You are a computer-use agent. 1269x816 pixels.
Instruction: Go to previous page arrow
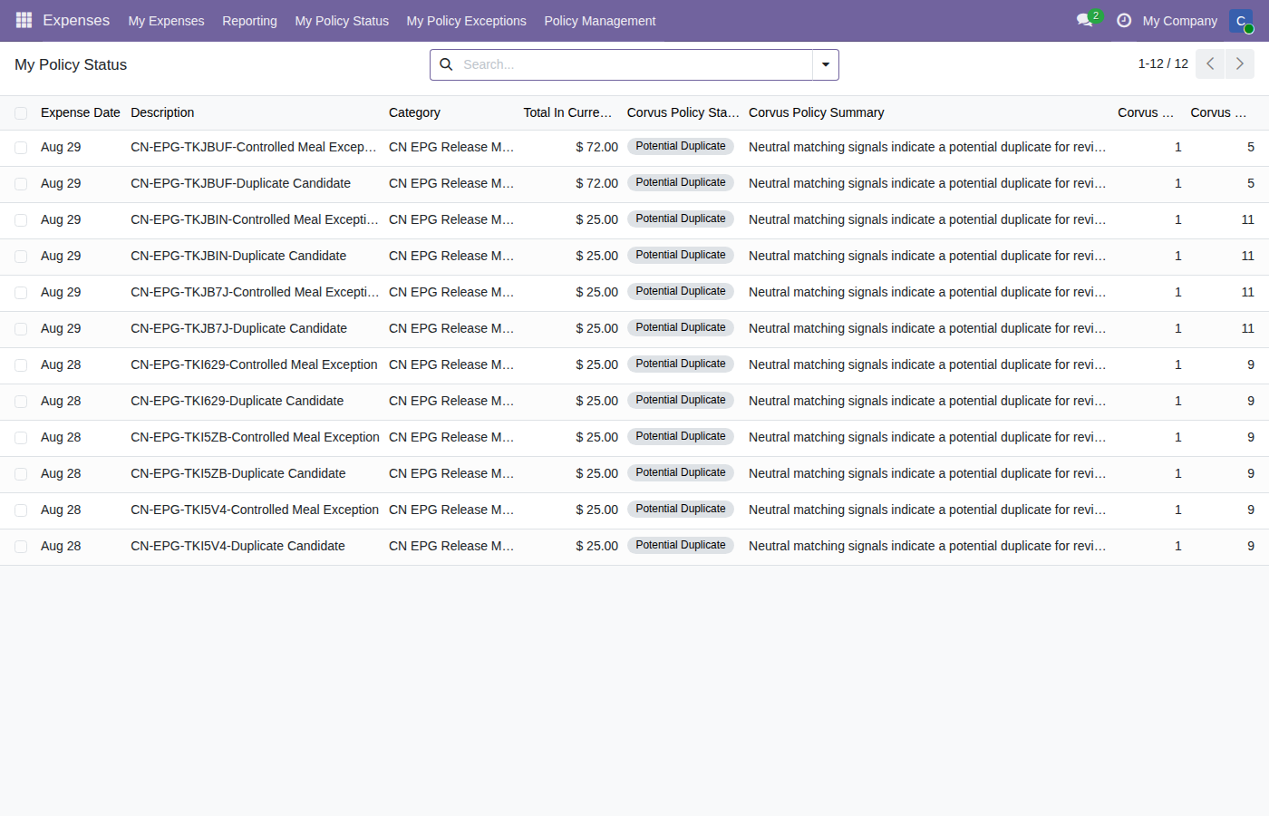[x=1210, y=64]
